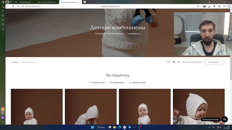Close the active 'Детские комбинезоны' tab

(80, 2)
